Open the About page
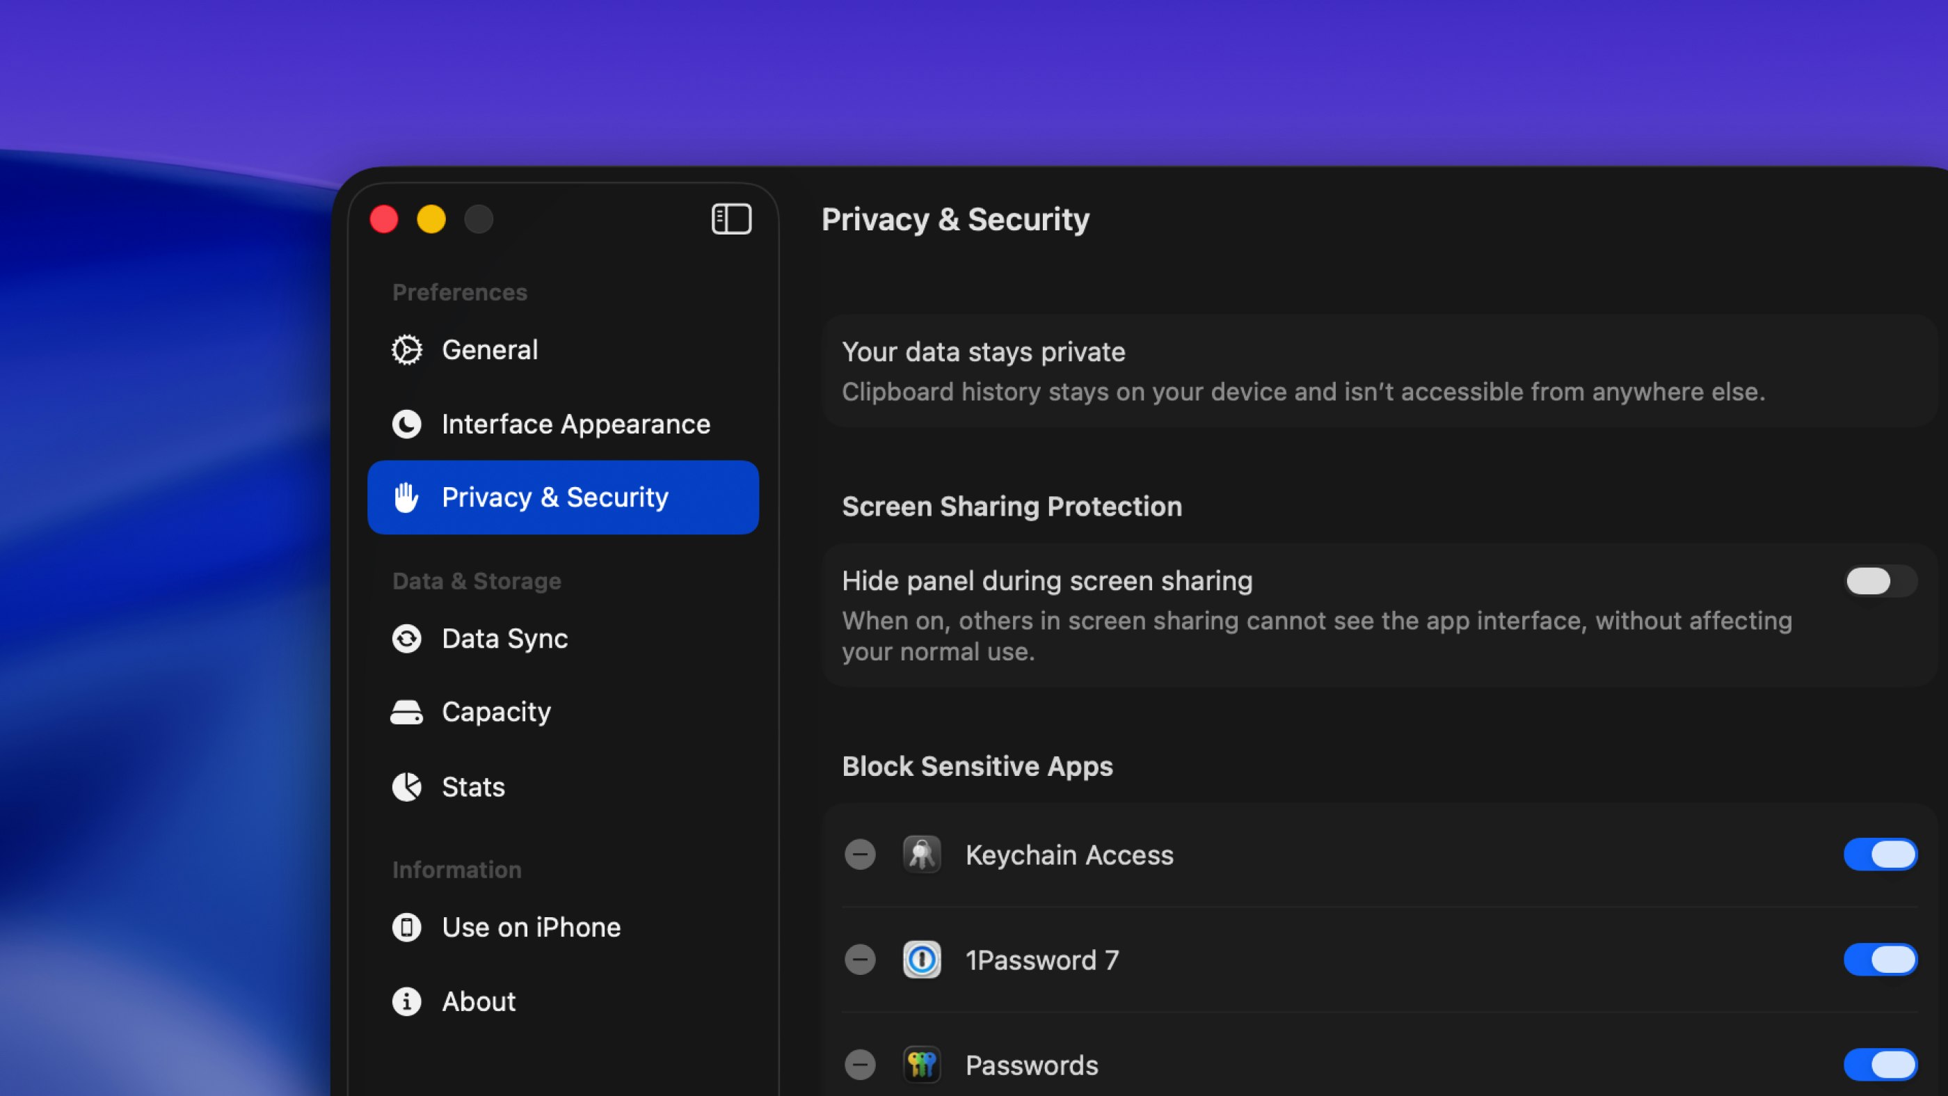 tap(563, 1001)
